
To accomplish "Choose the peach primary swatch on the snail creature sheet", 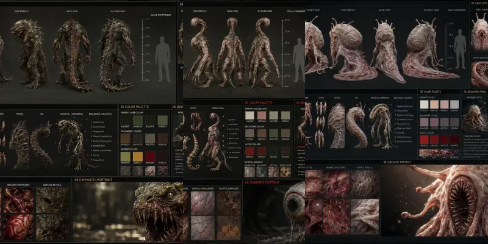I will click(434, 104).
